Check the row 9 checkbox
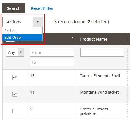Image resolution: width=130 pixels, height=120 pixels. point(15,111)
